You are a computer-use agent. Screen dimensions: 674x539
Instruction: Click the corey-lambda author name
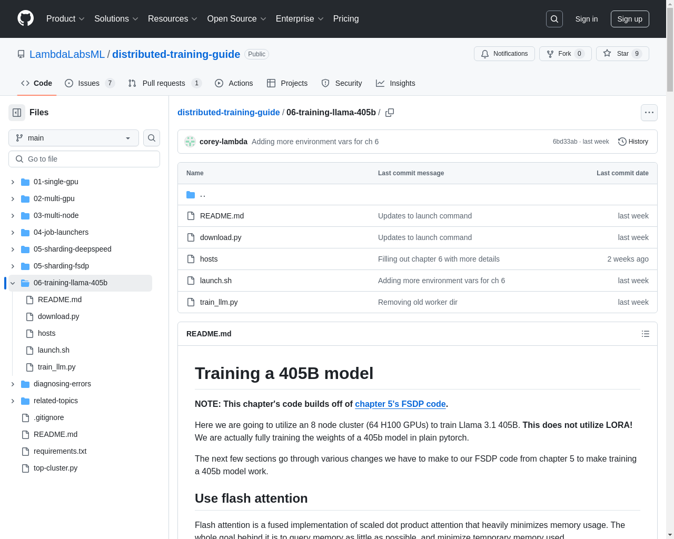(223, 142)
